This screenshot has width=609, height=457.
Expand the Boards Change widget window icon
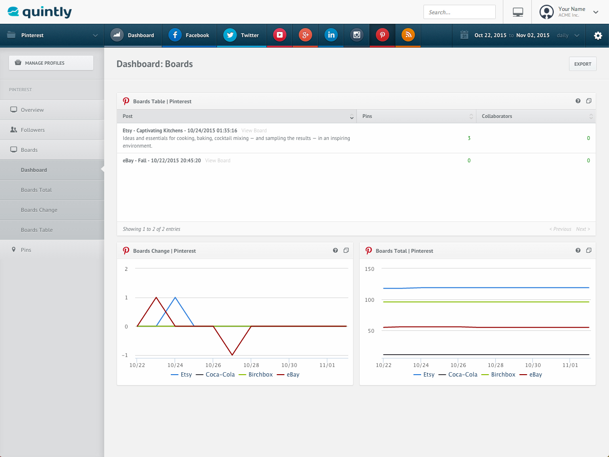346,250
